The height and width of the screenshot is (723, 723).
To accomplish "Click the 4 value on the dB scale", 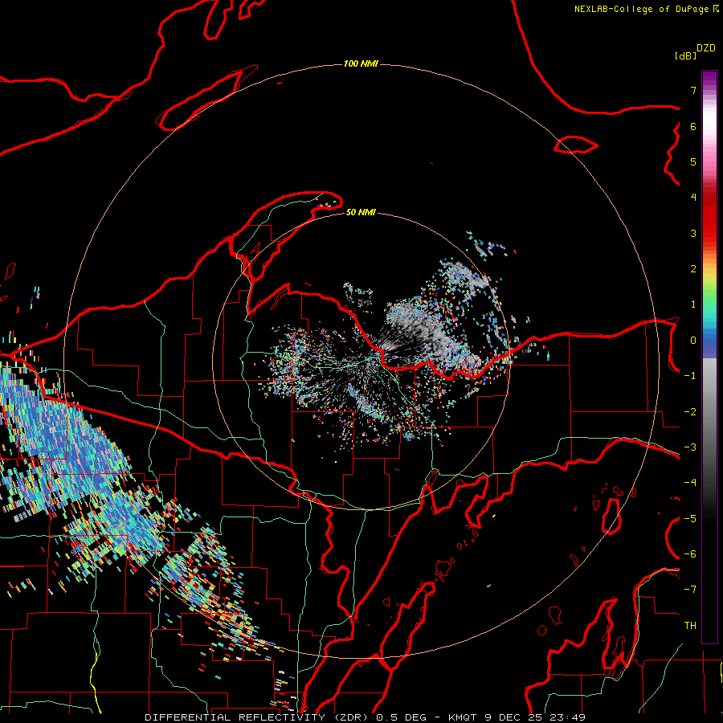I will coord(693,198).
